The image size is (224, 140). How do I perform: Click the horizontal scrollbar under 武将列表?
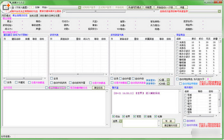click(x=78, y=74)
